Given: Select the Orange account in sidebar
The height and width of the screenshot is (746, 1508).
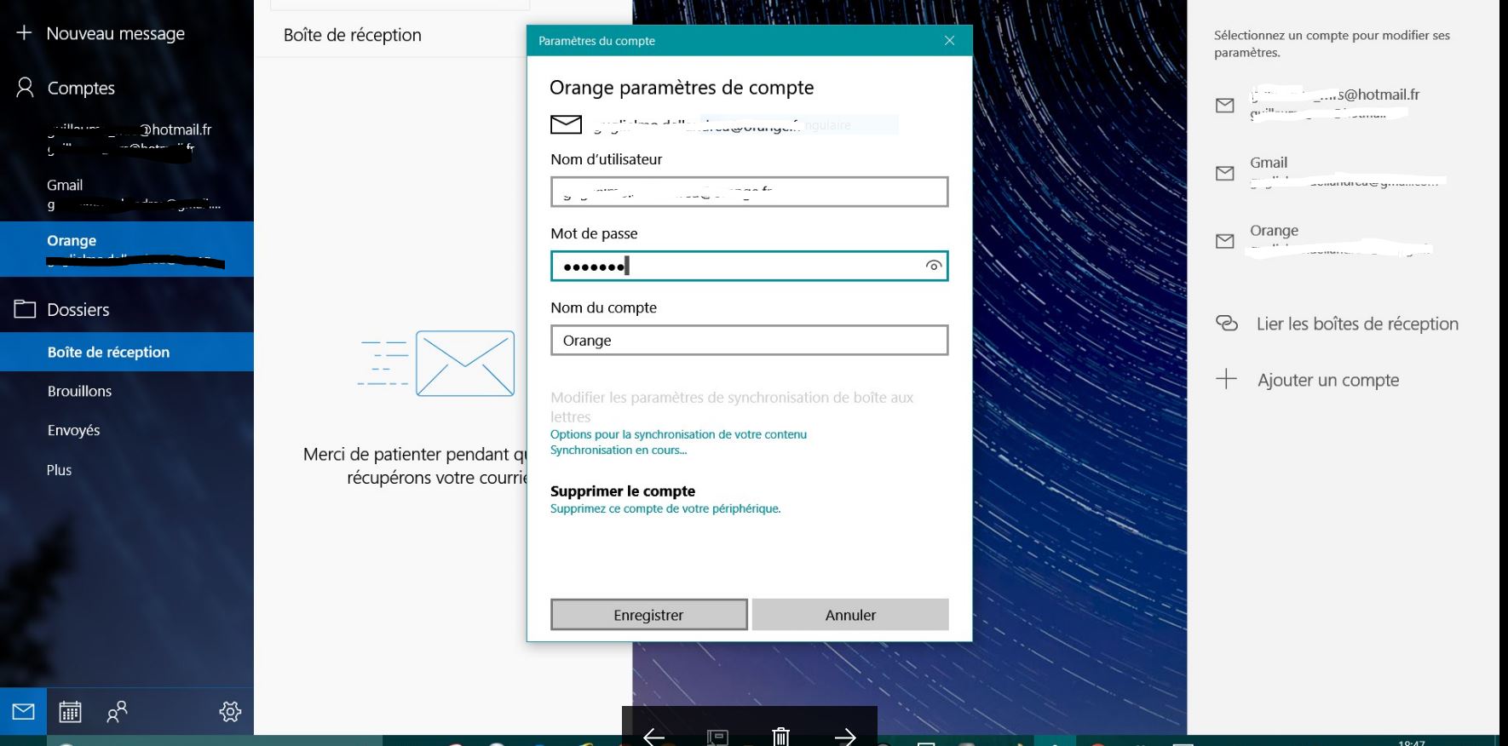Looking at the screenshot, I should tap(127, 249).
